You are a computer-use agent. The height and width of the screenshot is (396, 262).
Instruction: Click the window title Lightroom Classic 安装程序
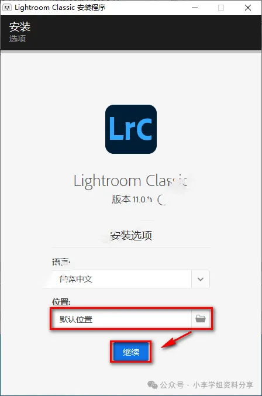(x=60, y=8)
